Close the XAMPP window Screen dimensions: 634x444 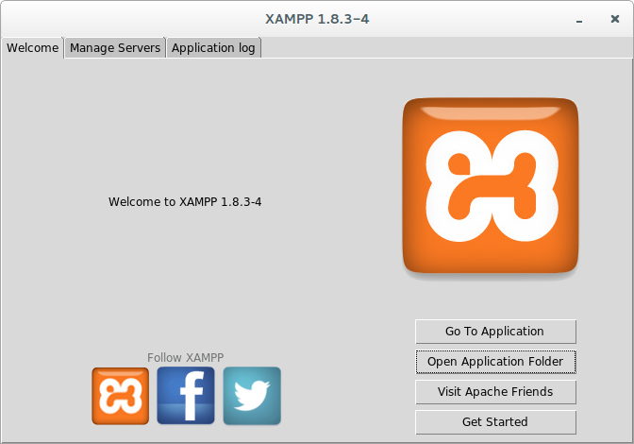pyautogui.click(x=615, y=19)
